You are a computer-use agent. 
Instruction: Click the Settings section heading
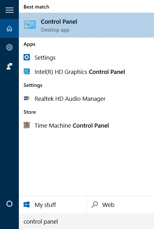(x=33, y=85)
